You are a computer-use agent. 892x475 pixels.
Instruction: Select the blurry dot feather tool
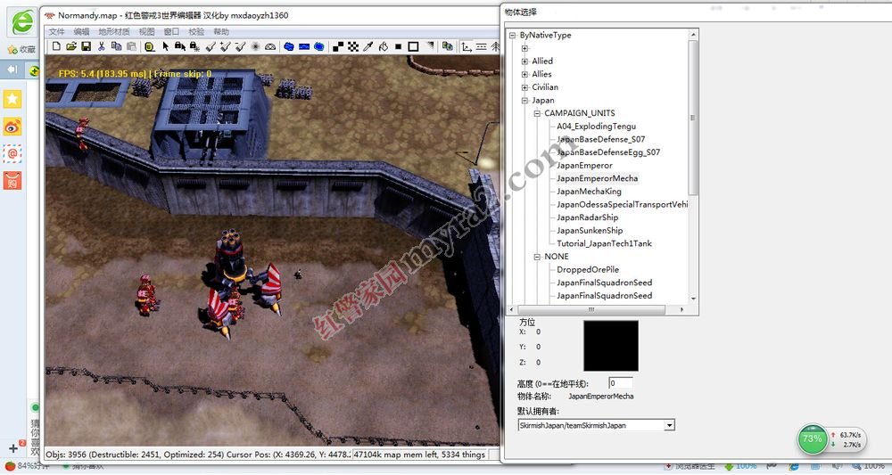255,46
